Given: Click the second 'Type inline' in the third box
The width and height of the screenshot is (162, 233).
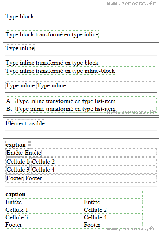Looking at the screenshot, I should click(51, 85).
